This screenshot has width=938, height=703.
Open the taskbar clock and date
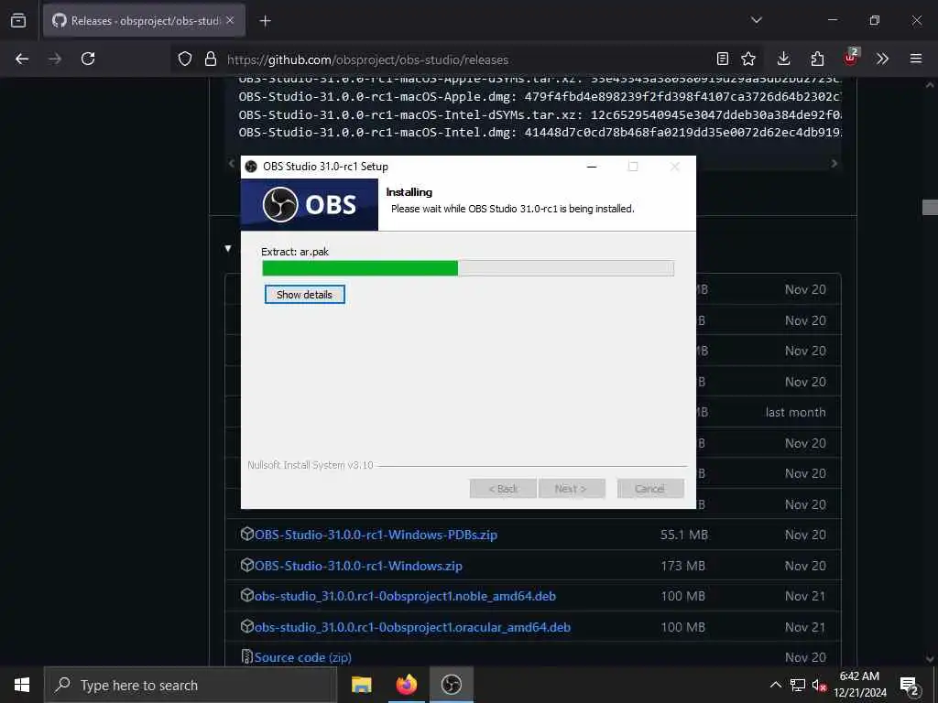tap(859, 685)
